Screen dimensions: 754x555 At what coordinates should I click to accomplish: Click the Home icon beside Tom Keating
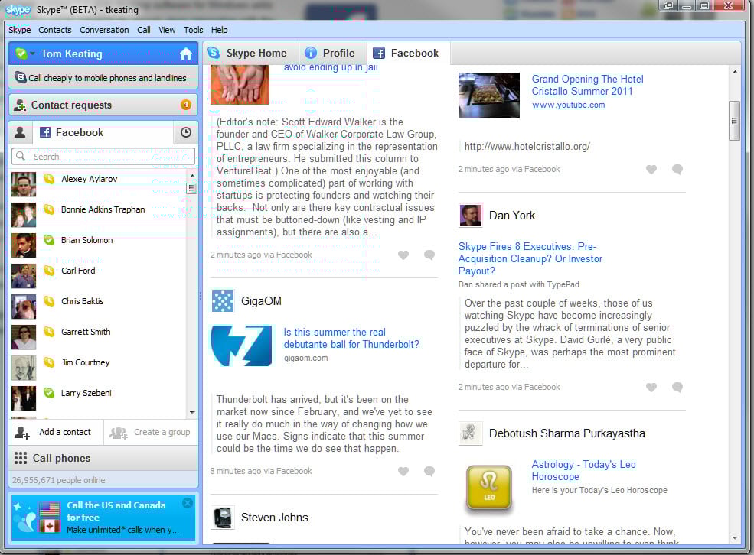click(x=185, y=54)
